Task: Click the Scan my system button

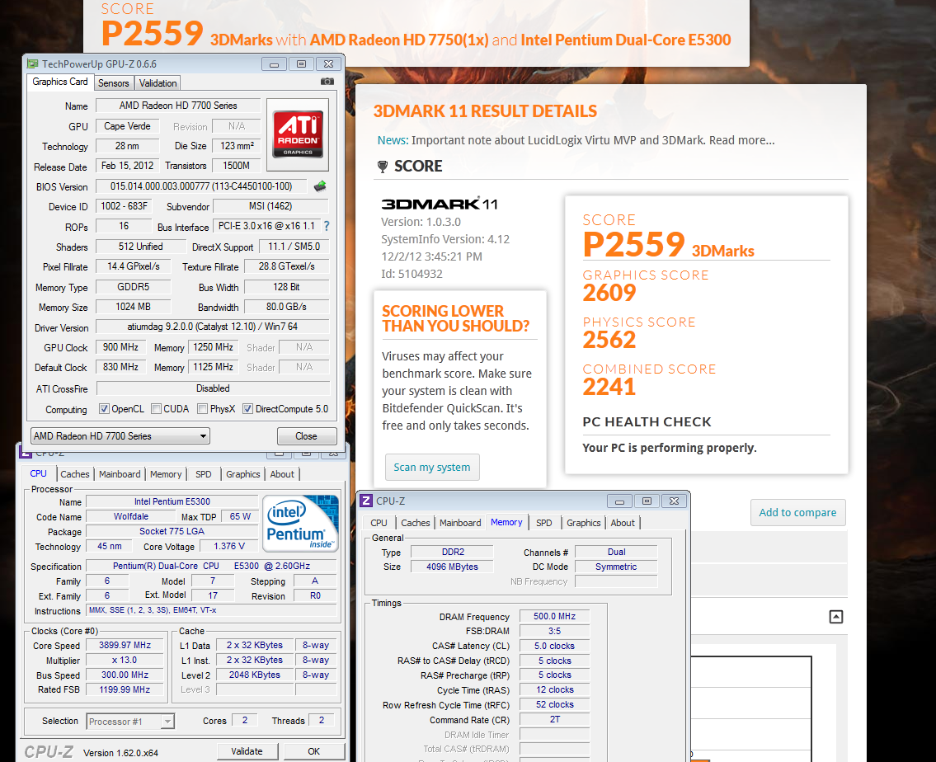Action: (432, 468)
